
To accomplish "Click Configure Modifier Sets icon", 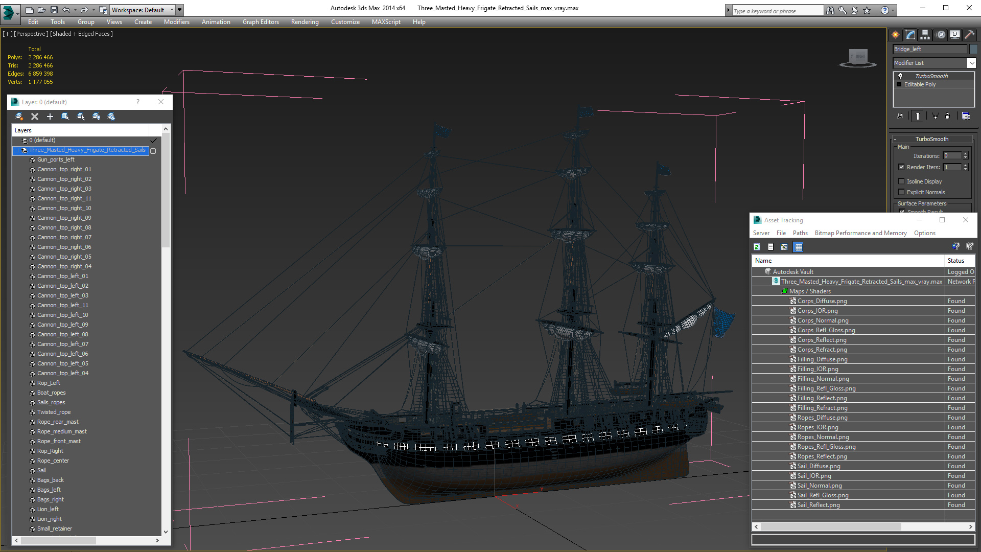I will 966,116.
